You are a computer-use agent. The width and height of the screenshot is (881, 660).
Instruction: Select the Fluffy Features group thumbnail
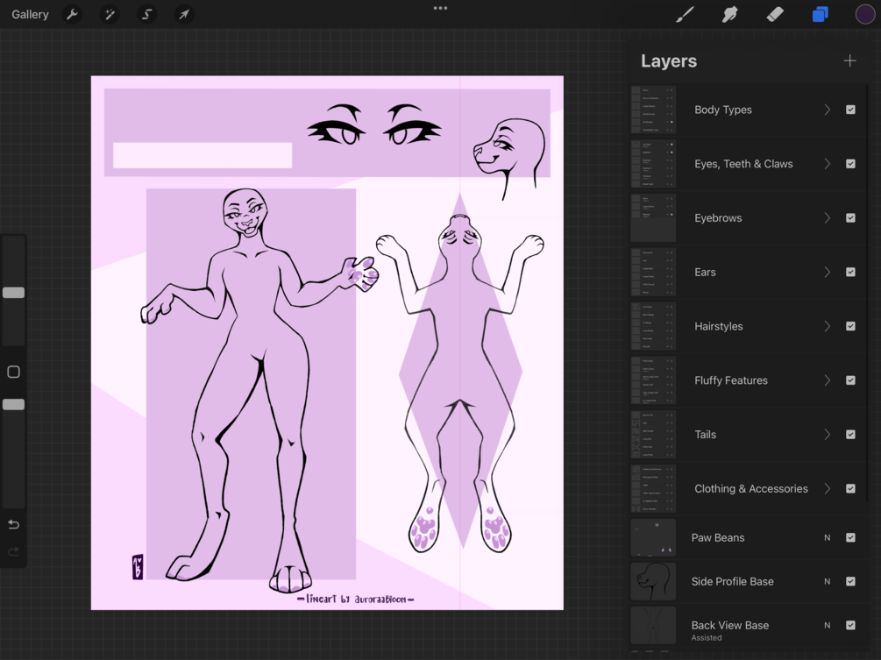pos(653,380)
